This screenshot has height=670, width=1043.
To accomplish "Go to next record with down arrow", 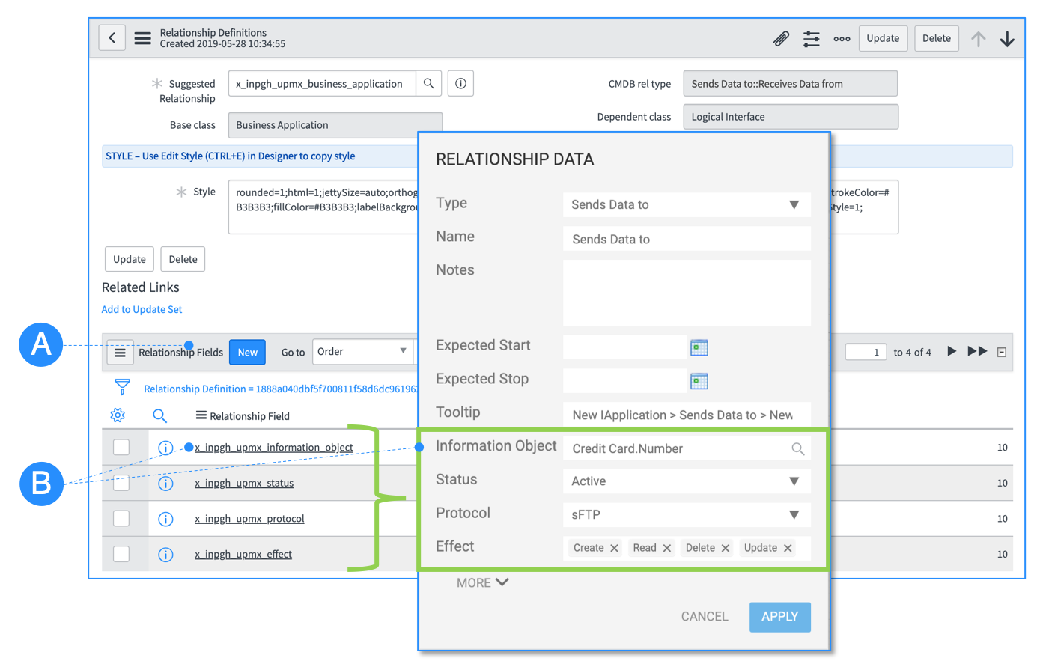I will (x=1007, y=39).
